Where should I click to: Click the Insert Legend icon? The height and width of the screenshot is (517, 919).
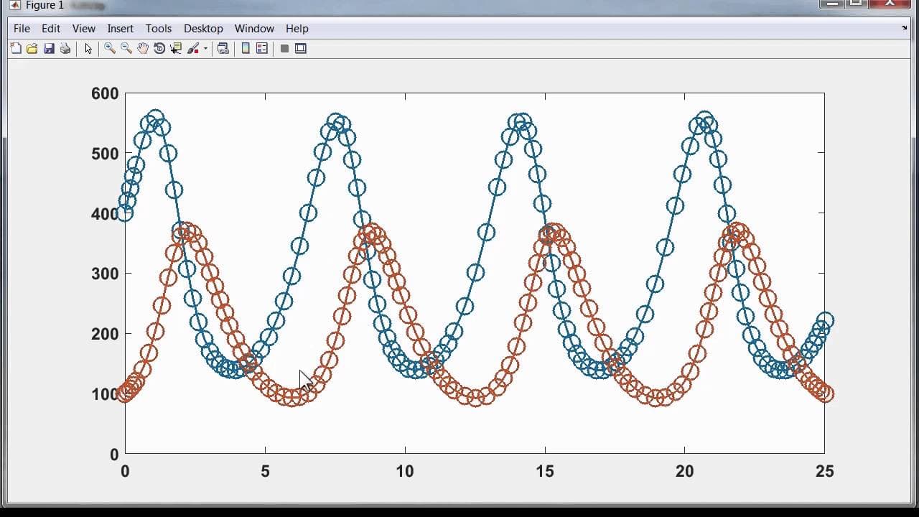(262, 48)
